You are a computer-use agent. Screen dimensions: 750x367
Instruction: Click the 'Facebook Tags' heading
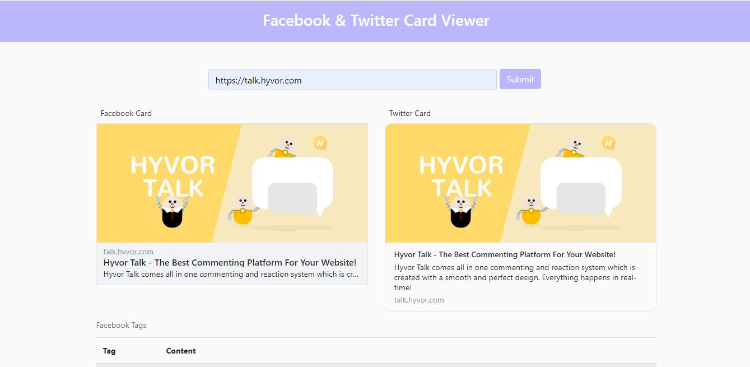[x=122, y=325]
